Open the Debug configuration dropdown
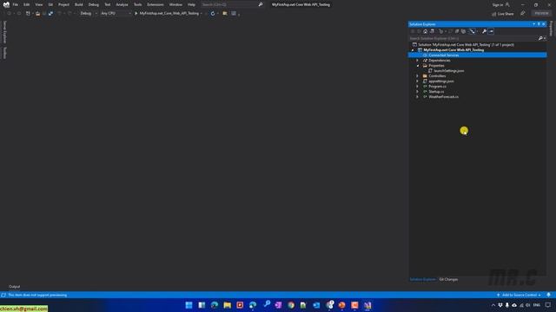Screen dimensions: 556x312 89,14
